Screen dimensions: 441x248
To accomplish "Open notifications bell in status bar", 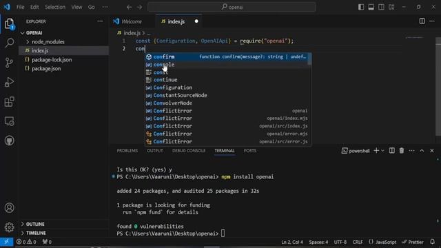I will [x=432, y=242].
